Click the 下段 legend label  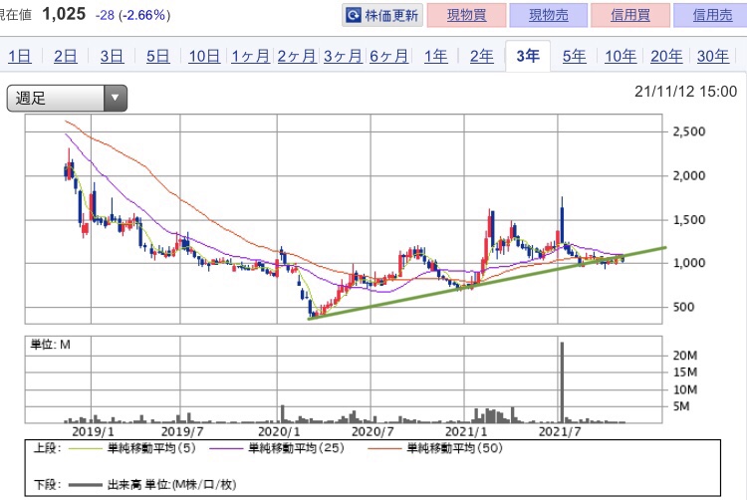point(47,485)
